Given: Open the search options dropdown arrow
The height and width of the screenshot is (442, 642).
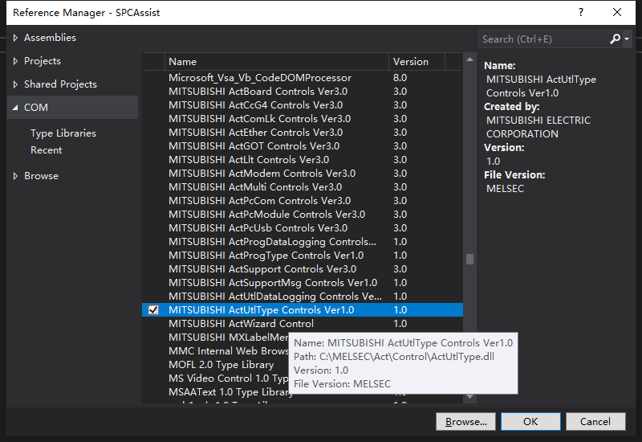Looking at the screenshot, I should [x=626, y=39].
